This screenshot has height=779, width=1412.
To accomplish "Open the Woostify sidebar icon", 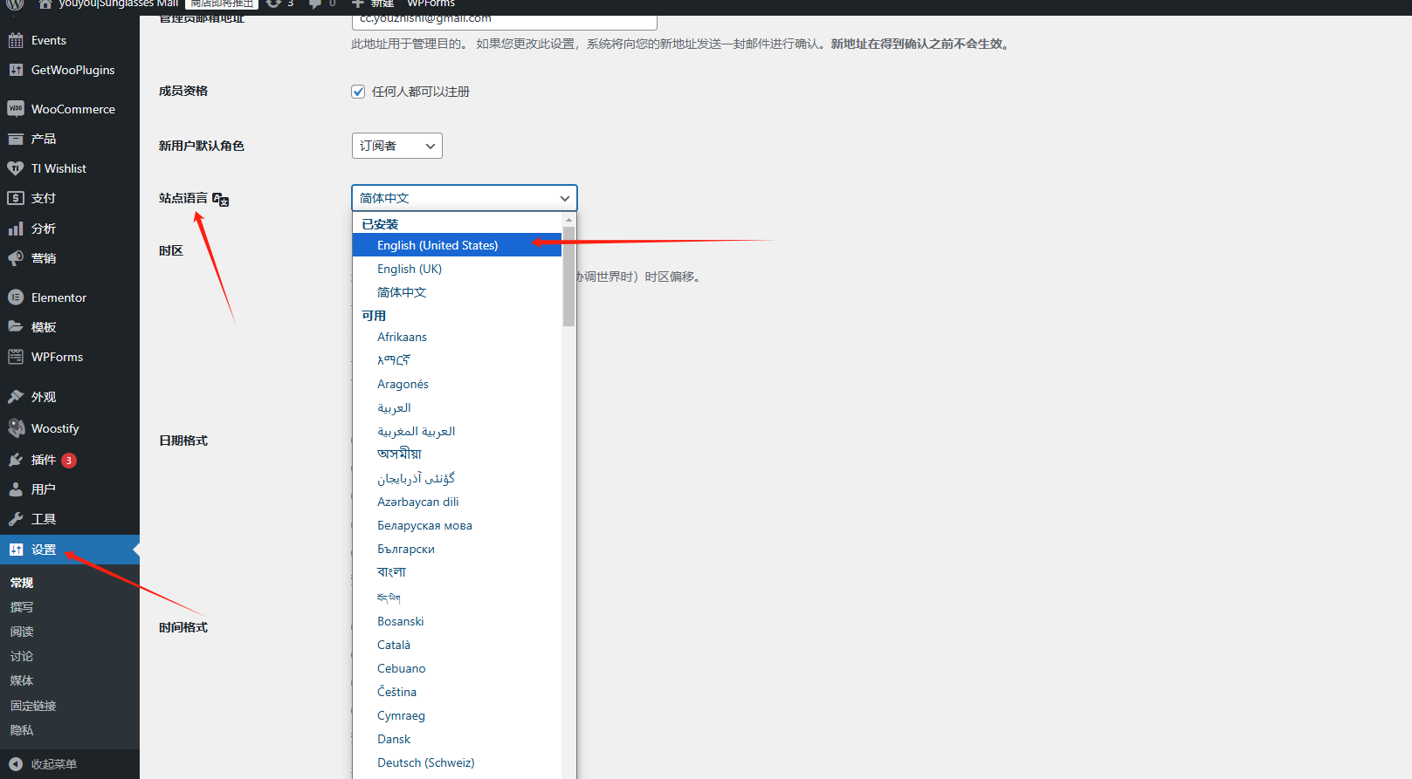I will click(16, 428).
